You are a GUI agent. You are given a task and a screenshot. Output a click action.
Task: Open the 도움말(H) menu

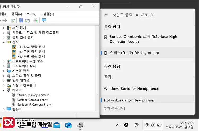coord(47,14)
